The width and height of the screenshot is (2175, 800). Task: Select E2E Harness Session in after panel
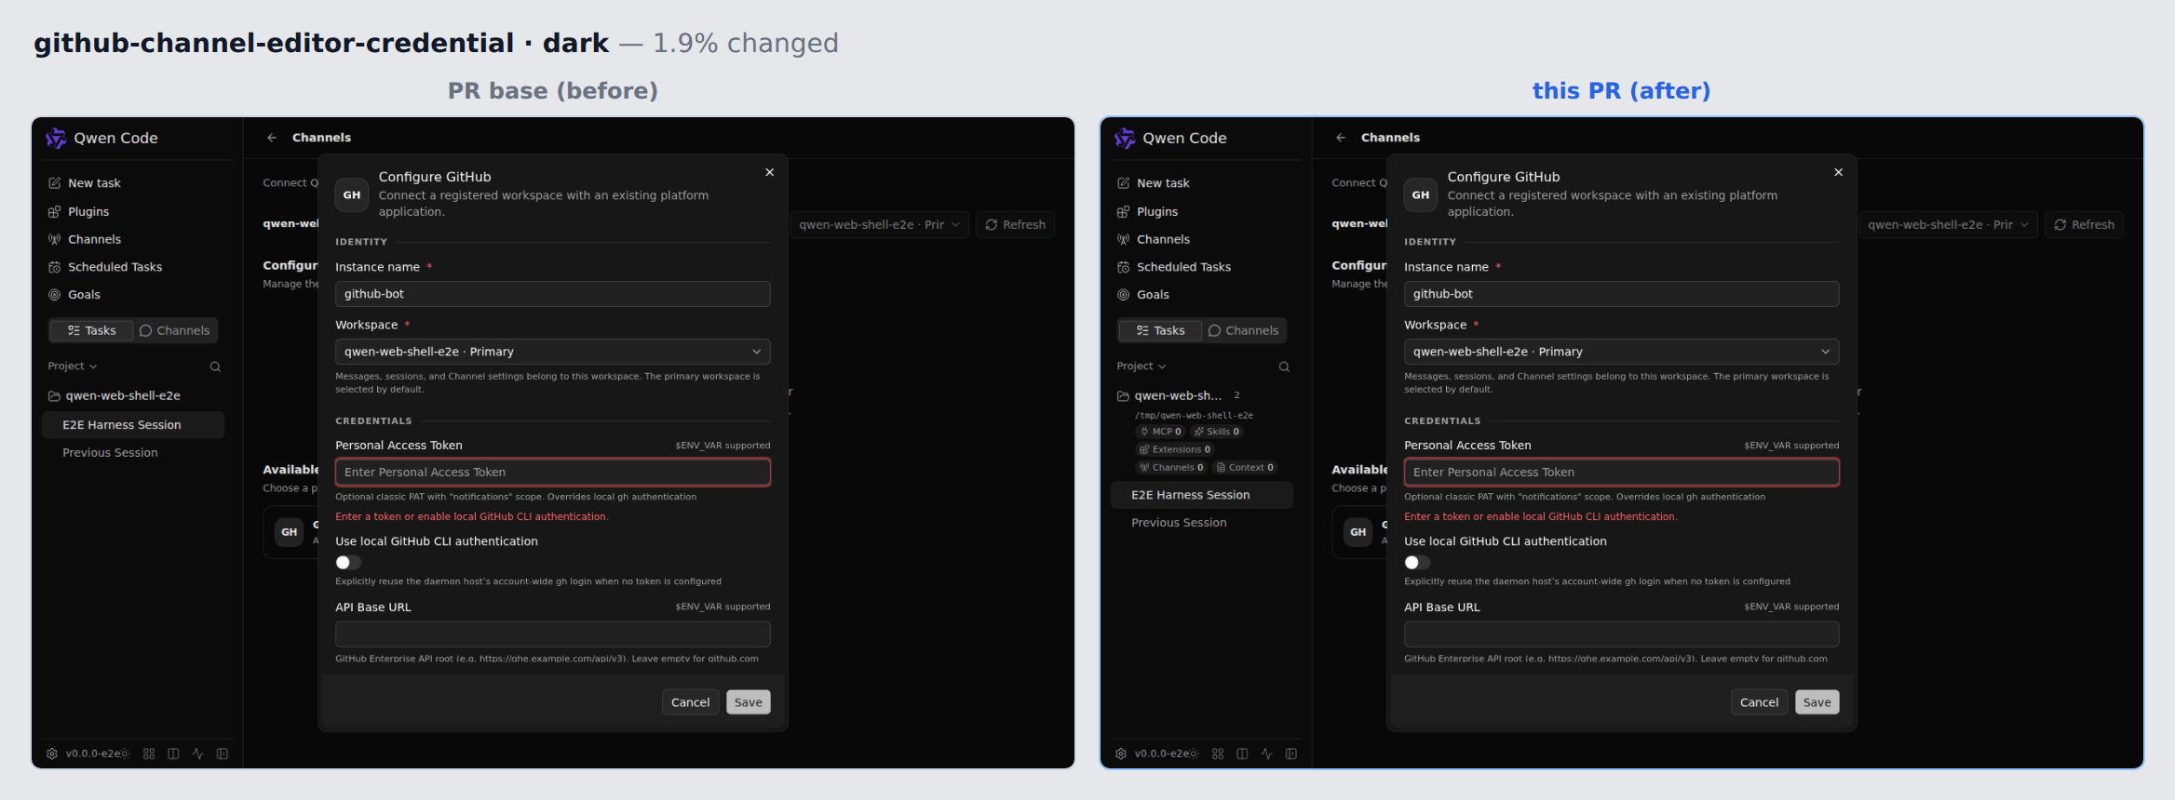1202,495
